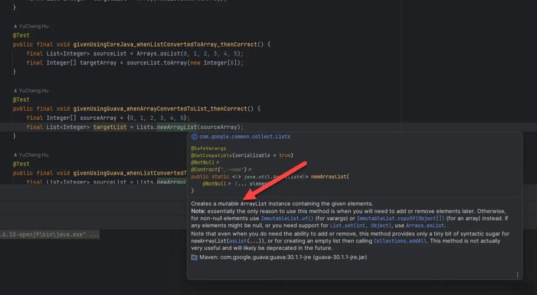Open the more options three-dot icon in documentation popup
Image resolution: width=537 pixels, height=295 pixels.
tap(517, 275)
